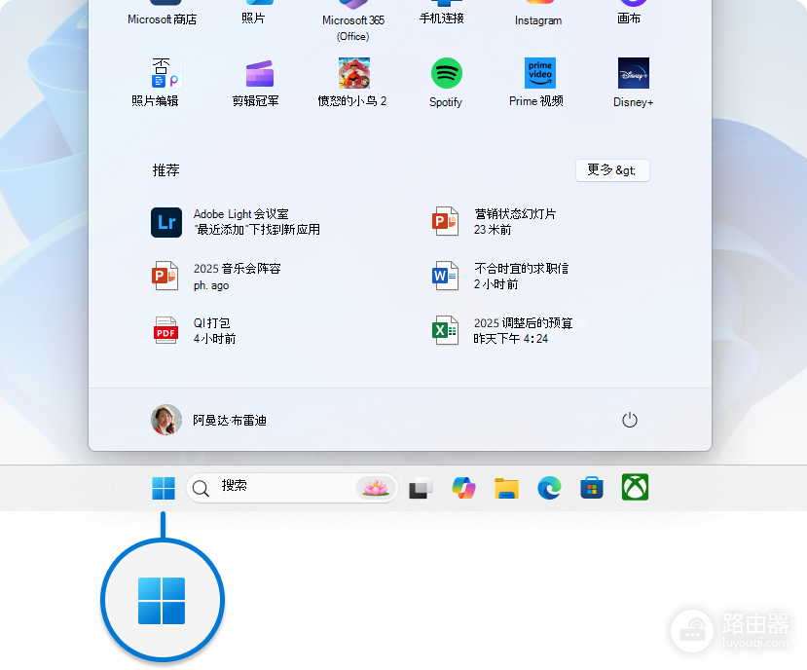Launch the Spotify app icon
Viewport: 807px width, 670px height.
tap(446, 73)
